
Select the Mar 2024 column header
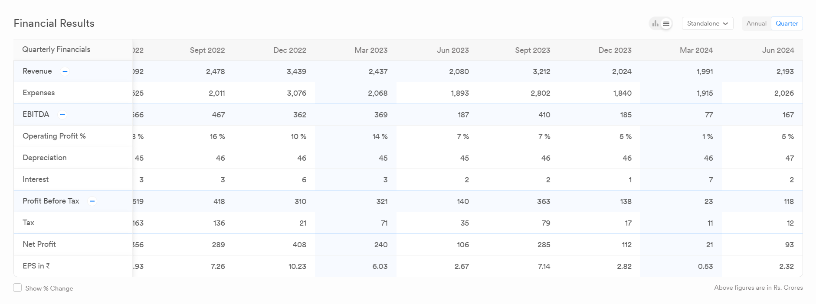696,50
